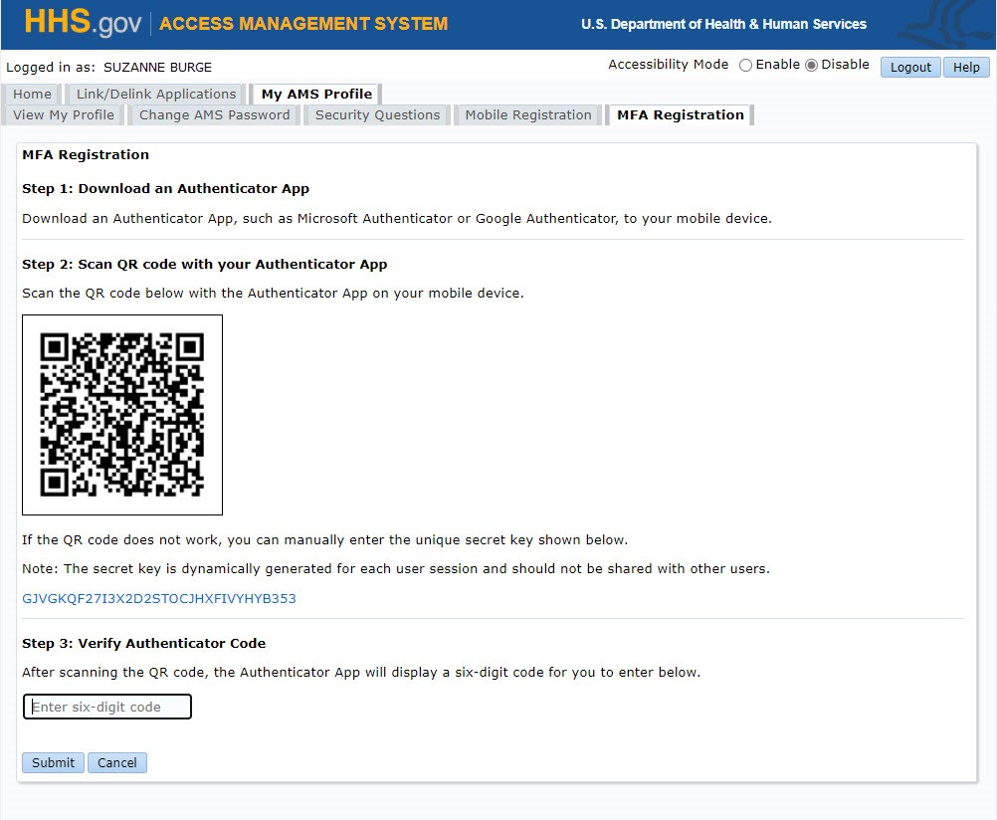Switch to the Home tab
This screenshot has width=997, height=820.
tap(32, 94)
